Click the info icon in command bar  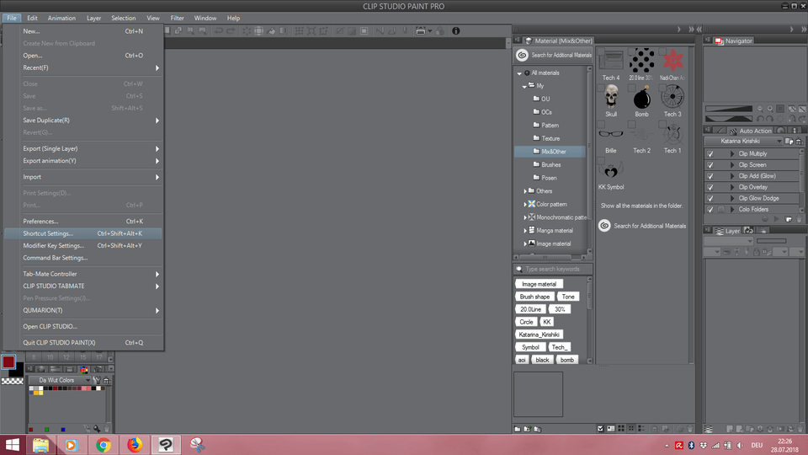tap(456, 31)
